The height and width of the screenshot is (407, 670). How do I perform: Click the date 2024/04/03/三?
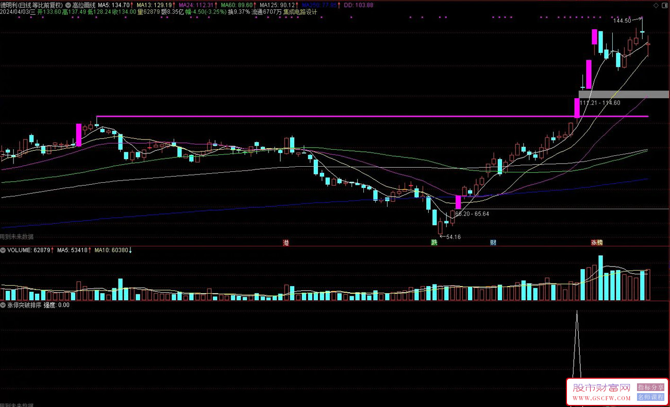click(18, 12)
